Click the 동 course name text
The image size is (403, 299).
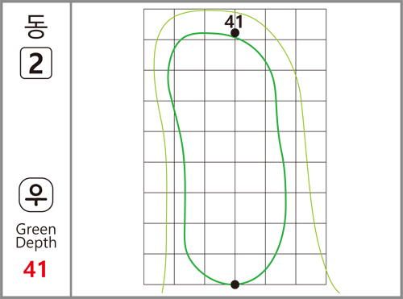[x=36, y=27]
